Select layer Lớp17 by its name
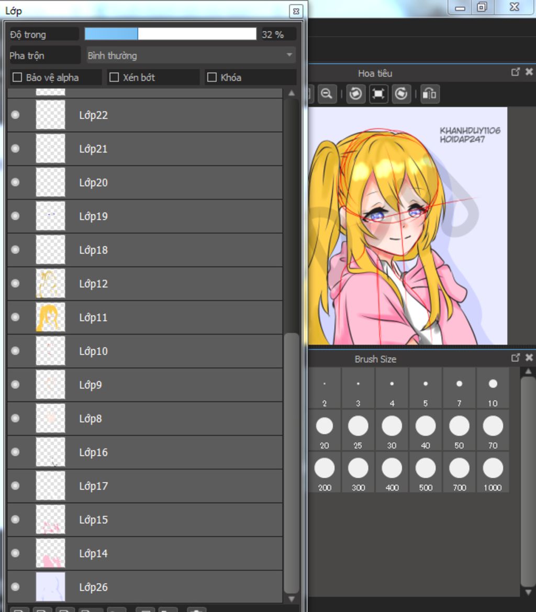The width and height of the screenshot is (536, 612). [x=94, y=486]
